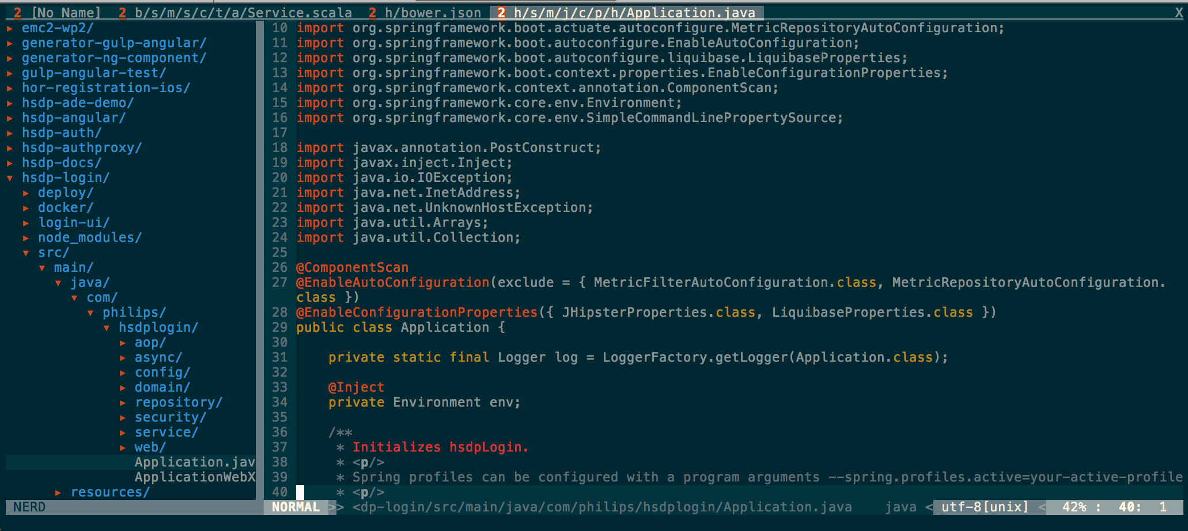Expand the hor-registration-ios folder arrow
This screenshot has height=531, width=1188.
click(10, 88)
